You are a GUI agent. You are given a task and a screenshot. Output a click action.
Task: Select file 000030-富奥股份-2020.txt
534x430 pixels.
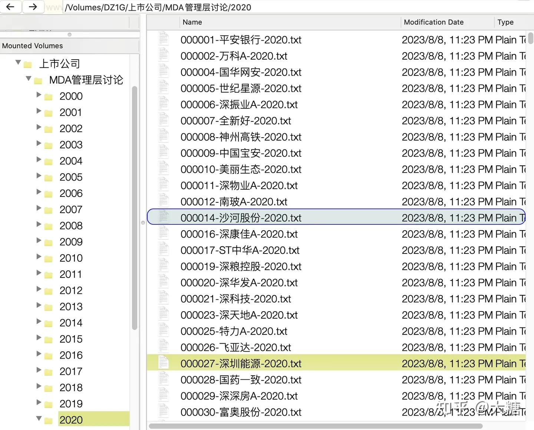coord(241,412)
